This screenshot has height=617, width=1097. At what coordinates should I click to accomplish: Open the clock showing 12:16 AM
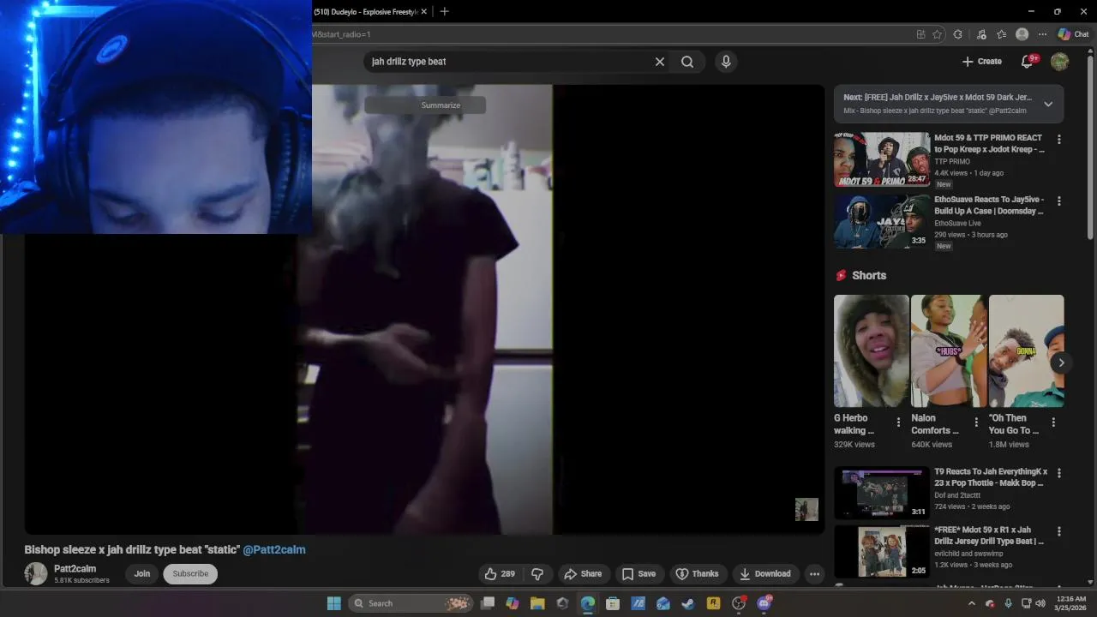tap(1070, 603)
